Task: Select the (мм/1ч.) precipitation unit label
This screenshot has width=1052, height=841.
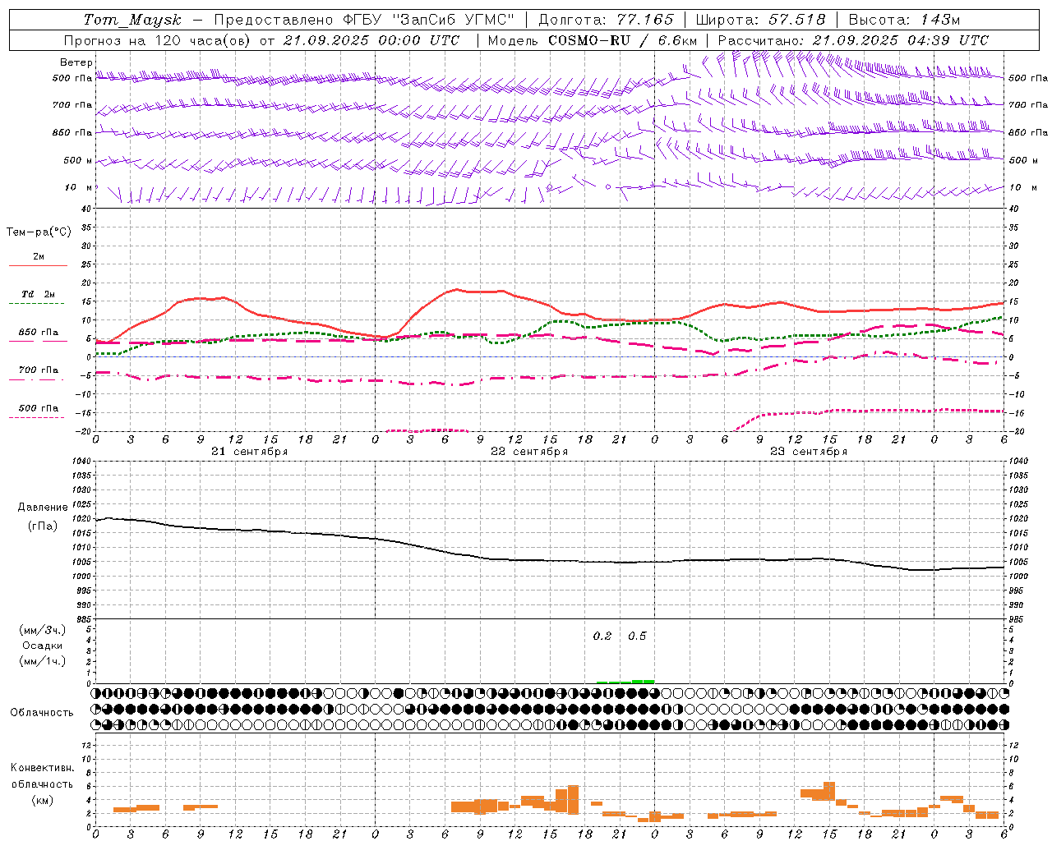Action: point(43,661)
